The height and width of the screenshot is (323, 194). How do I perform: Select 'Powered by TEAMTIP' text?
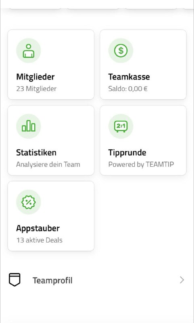[141, 164]
